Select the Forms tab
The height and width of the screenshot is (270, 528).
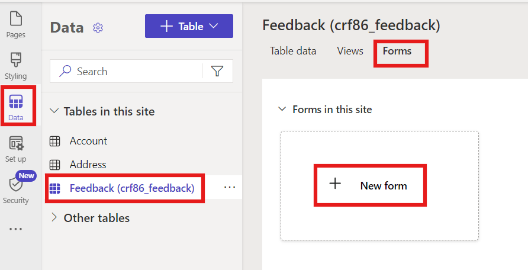[x=397, y=51]
